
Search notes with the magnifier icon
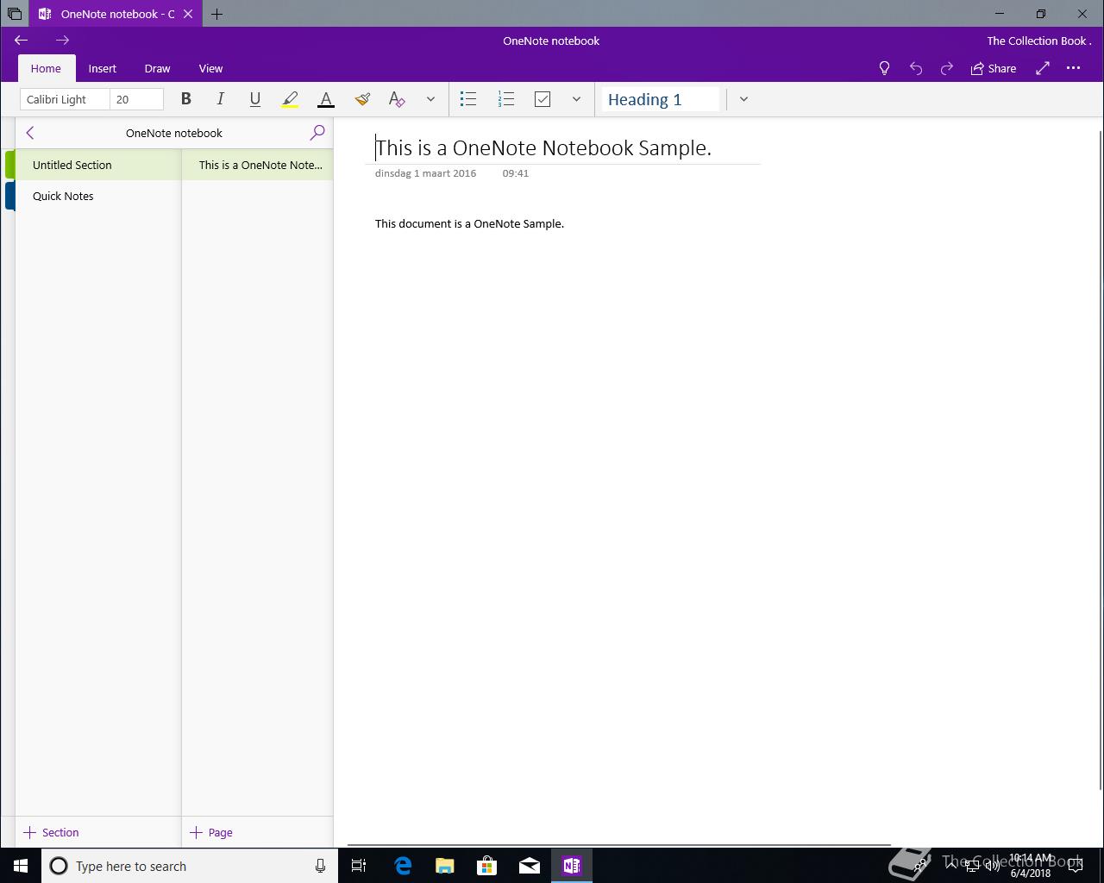(317, 133)
